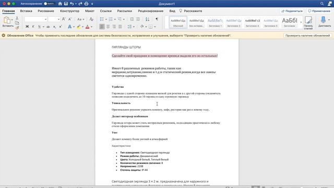Click the Вставить paste clipboard icon
Screen dimensions: 334x188
coord(7,20)
